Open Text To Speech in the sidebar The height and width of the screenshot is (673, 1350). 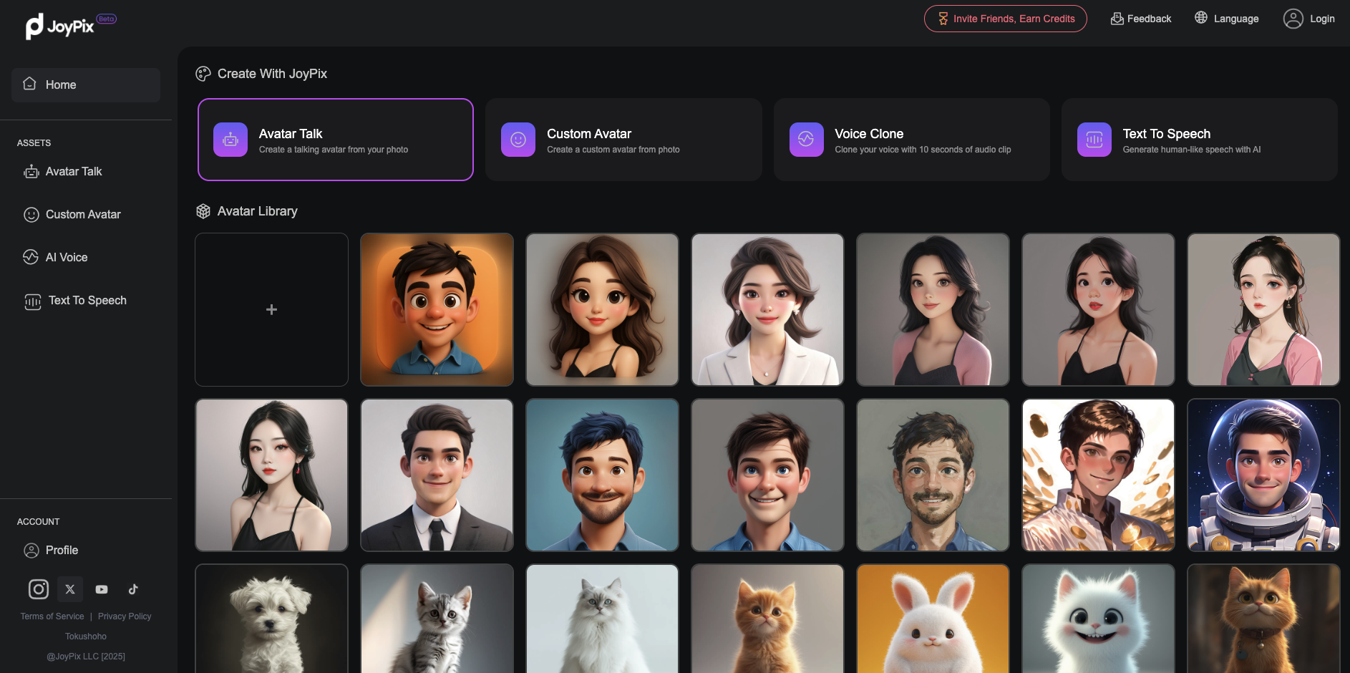(x=86, y=301)
